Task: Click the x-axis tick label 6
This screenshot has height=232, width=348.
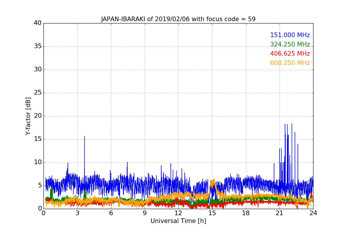Action: point(111,213)
